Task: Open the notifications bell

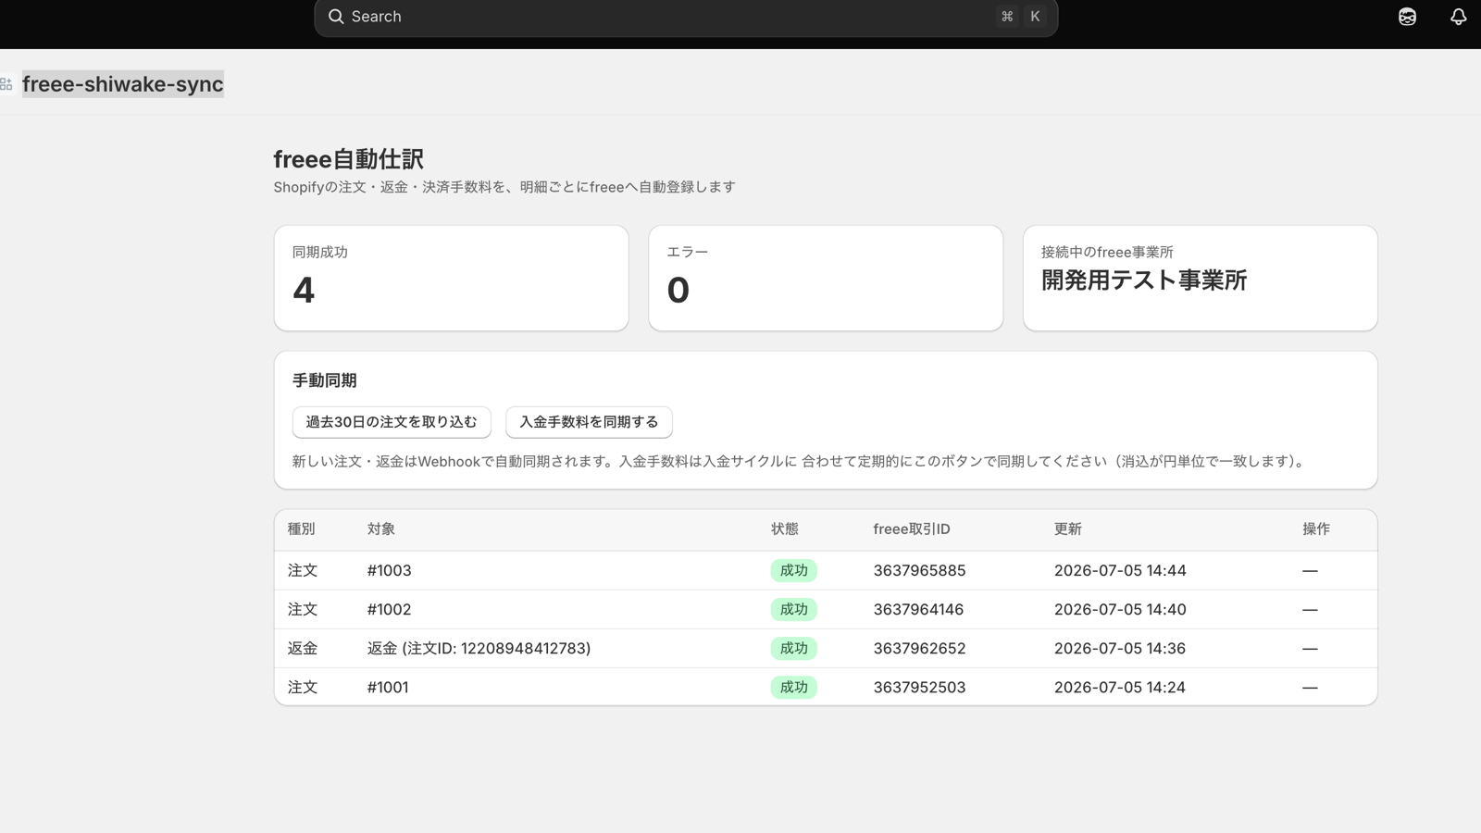Action: (1458, 17)
